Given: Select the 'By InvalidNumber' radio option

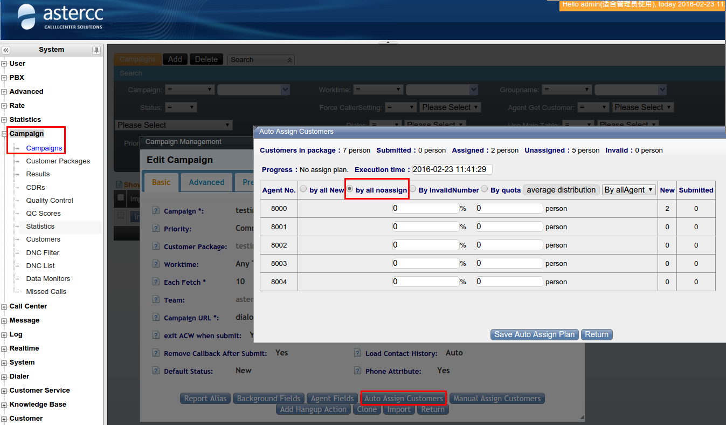Looking at the screenshot, I should [413, 189].
